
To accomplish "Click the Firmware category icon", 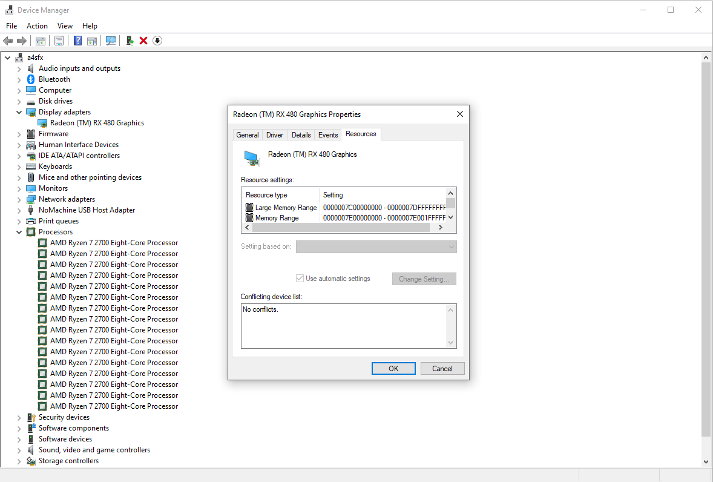I will (31, 134).
